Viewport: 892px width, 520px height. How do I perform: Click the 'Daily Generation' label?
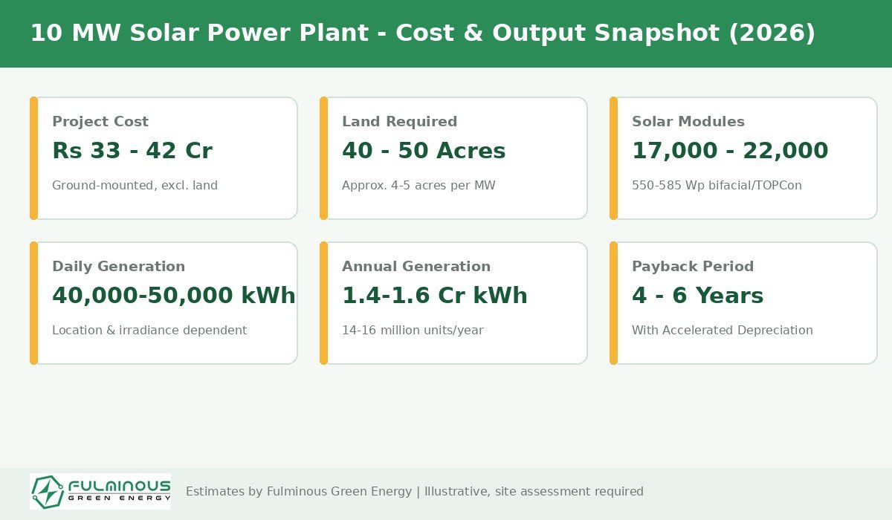point(118,267)
